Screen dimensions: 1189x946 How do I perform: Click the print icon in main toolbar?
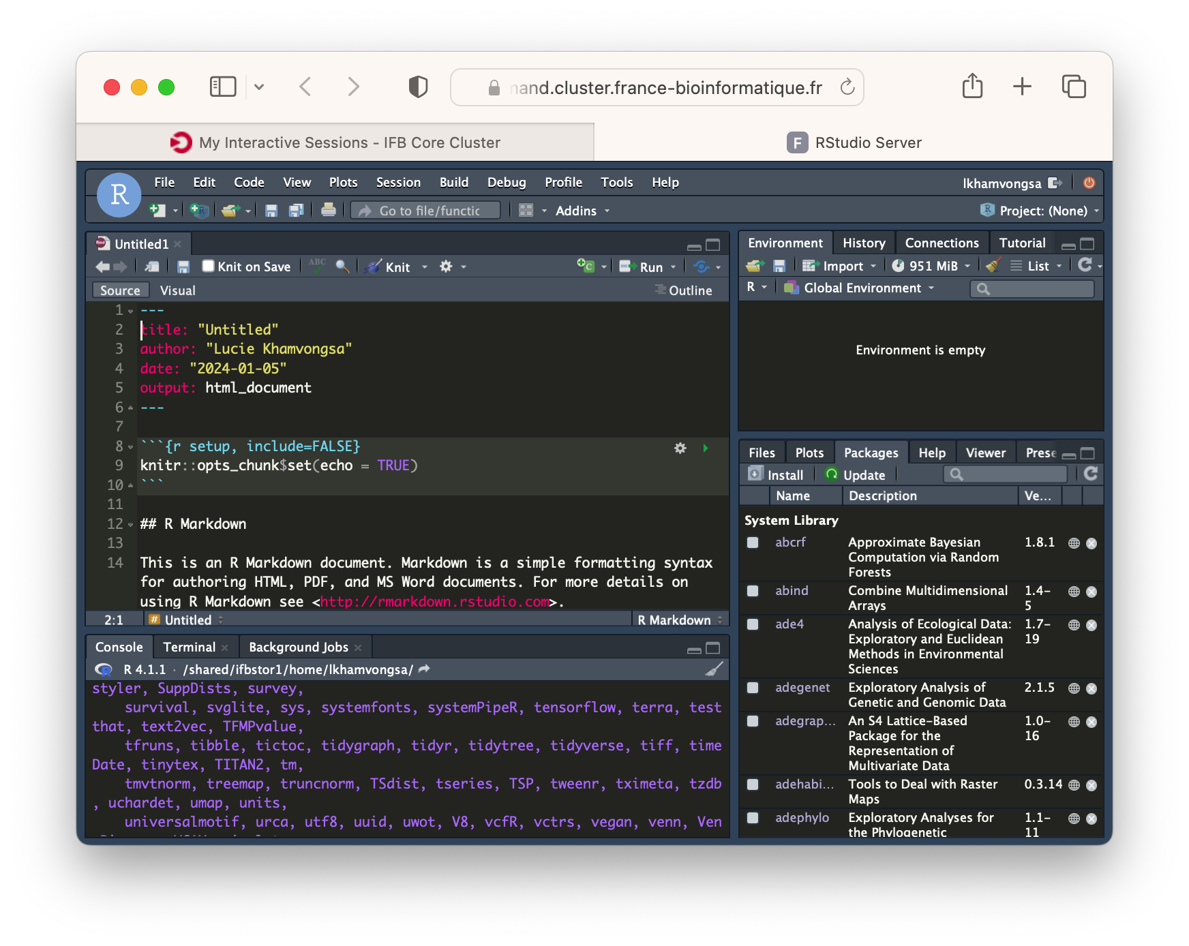329,210
